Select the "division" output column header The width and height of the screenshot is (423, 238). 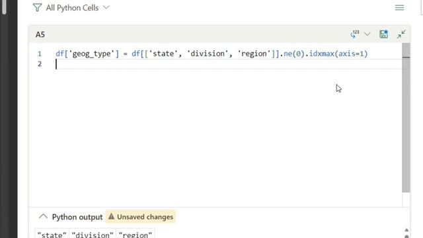(x=93, y=234)
